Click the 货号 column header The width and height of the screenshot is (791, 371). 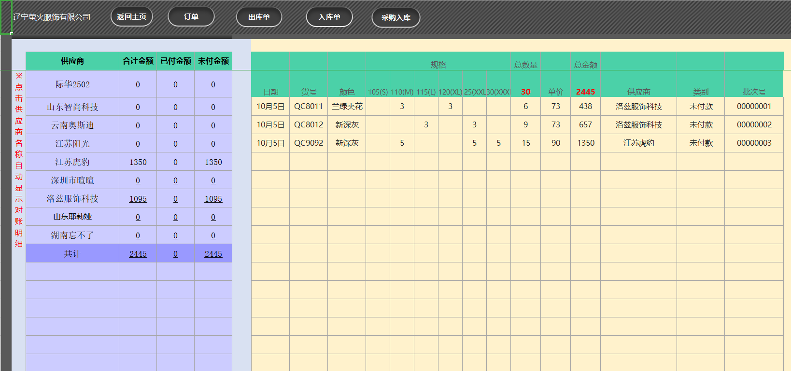[x=309, y=92]
